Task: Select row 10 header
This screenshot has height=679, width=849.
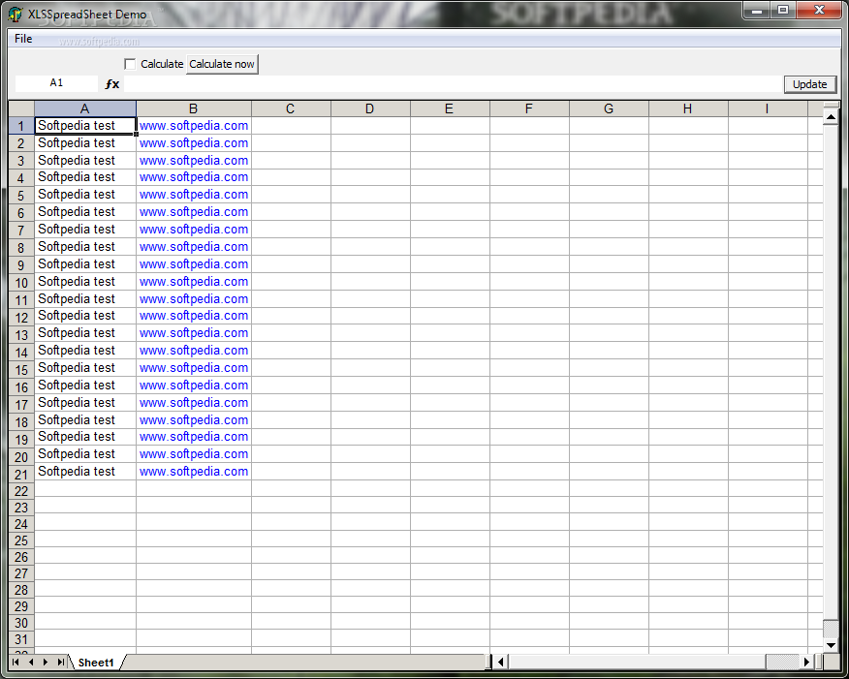Action: click(x=21, y=283)
